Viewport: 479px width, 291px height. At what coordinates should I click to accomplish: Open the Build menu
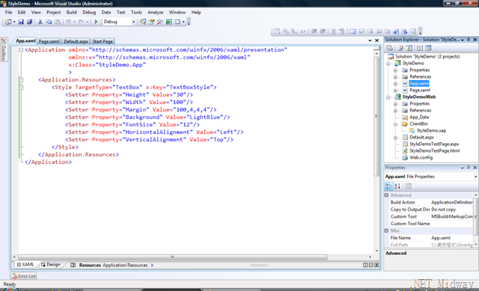(x=72, y=12)
